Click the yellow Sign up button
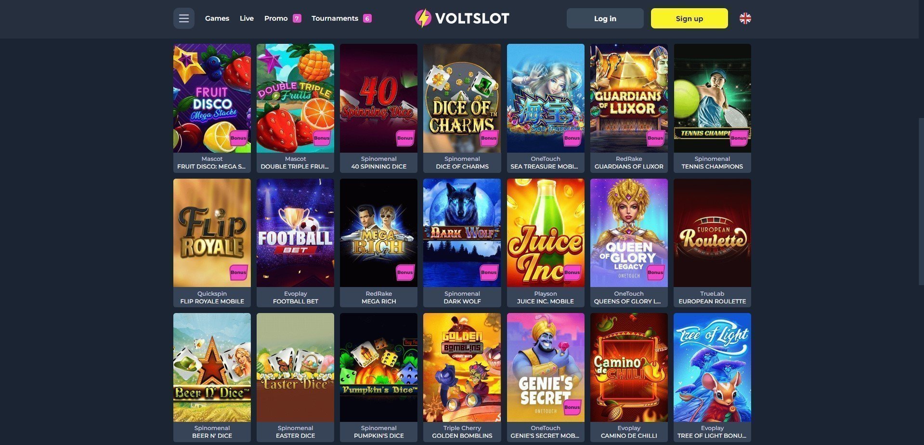The image size is (924, 445). (x=689, y=18)
